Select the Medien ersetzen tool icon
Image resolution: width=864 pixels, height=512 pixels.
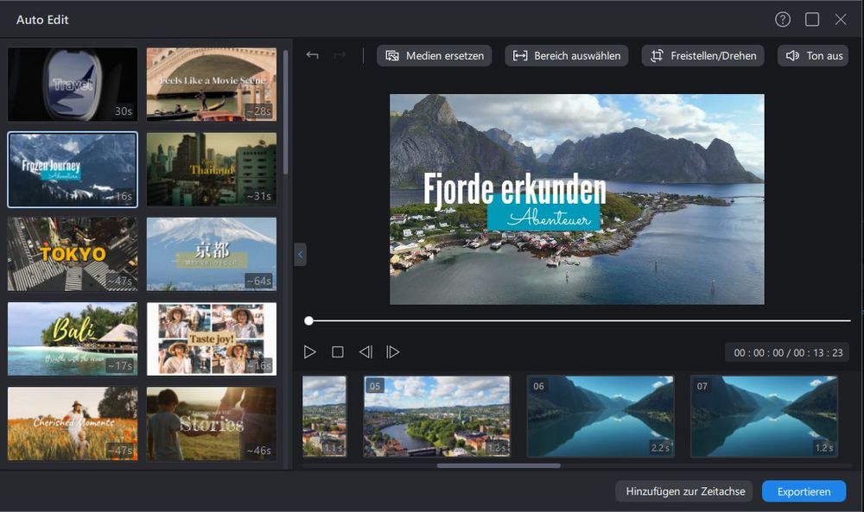(x=393, y=55)
